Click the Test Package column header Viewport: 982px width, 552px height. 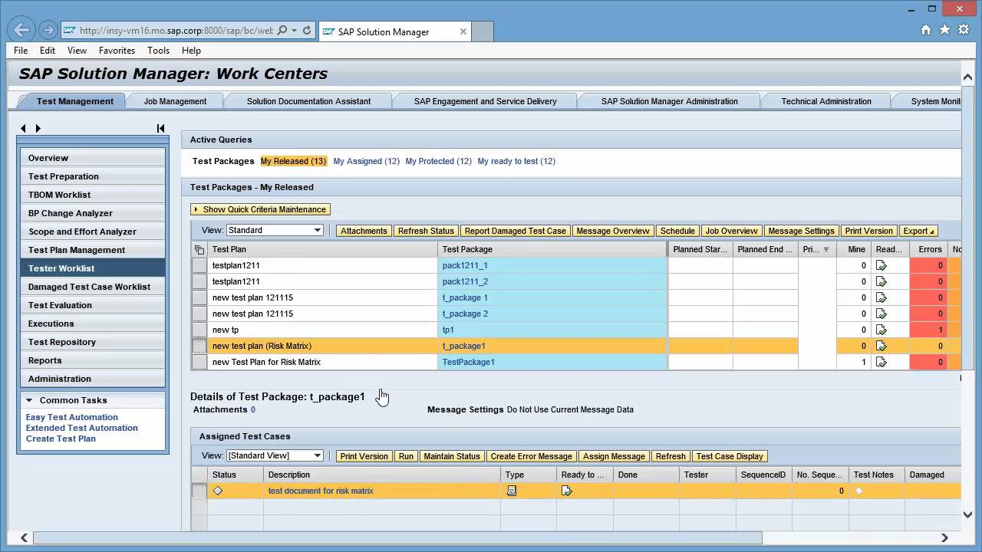point(552,249)
